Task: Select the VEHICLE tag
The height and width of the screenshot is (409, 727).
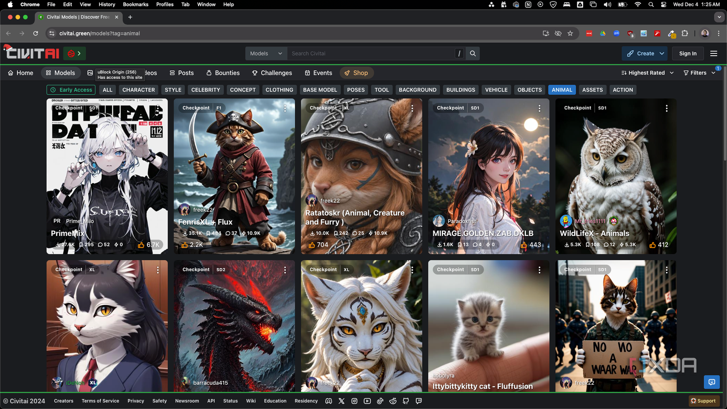Action: click(x=496, y=90)
